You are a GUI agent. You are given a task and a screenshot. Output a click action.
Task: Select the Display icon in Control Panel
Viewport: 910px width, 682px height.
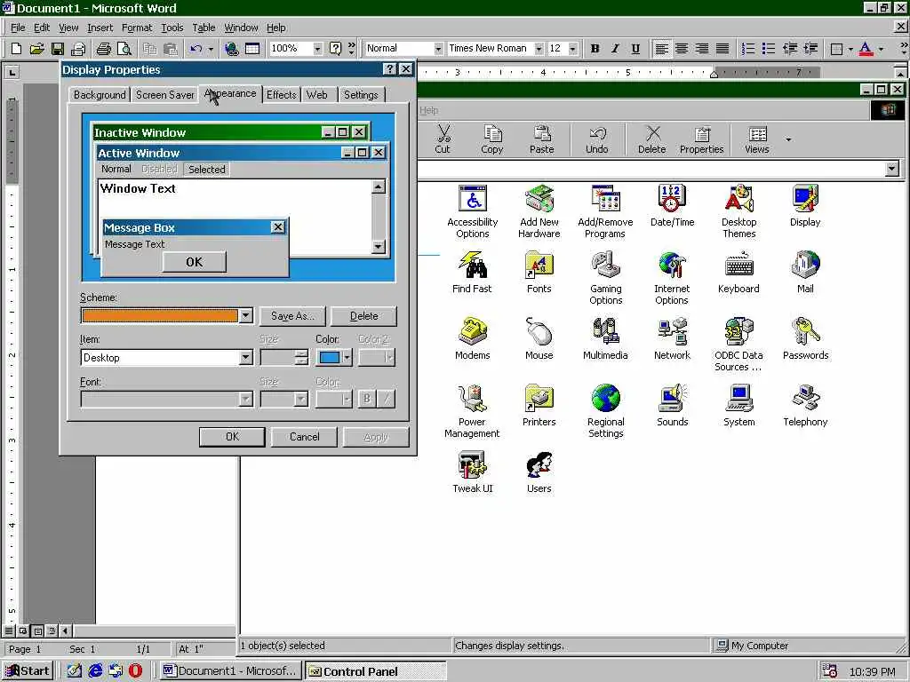pos(805,206)
